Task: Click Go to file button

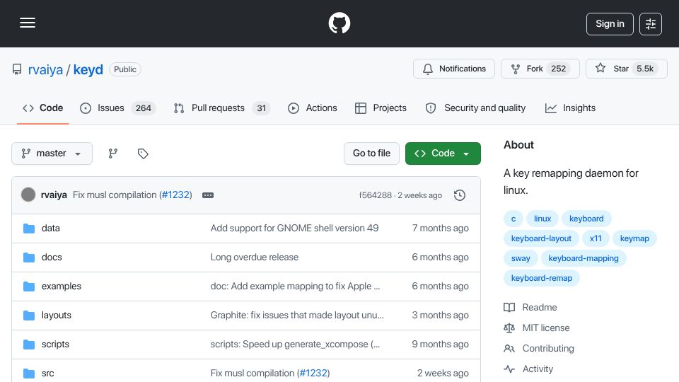Action: (x=371, y=154)
